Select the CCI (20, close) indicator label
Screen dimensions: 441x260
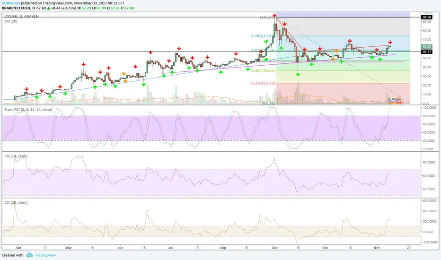click(16, 203)
